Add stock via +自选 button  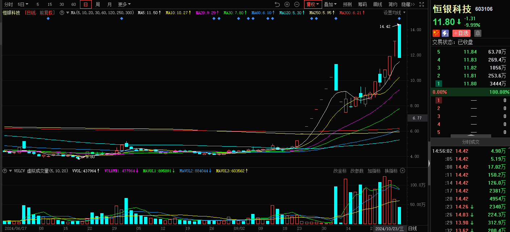click(461, 33)
